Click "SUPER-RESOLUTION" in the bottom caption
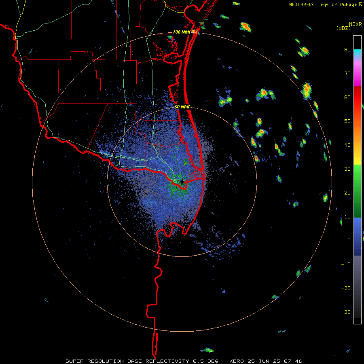This screenshot has height=364, width=364. [95, 361]
